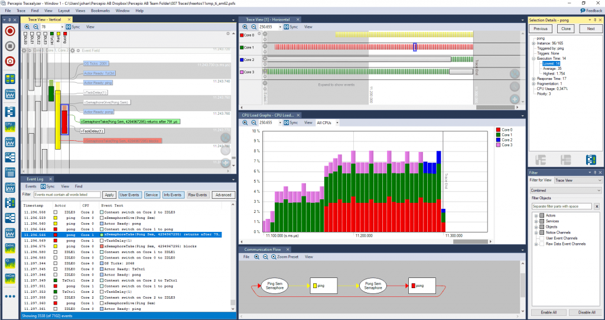The width and height of the screenshot is (605, 320).
Task: Click the red Record trace icon
Action: 10,31
